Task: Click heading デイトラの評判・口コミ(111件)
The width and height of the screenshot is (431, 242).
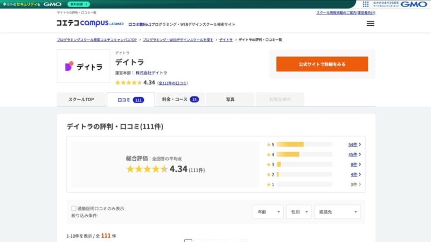Action: (115, 126)
